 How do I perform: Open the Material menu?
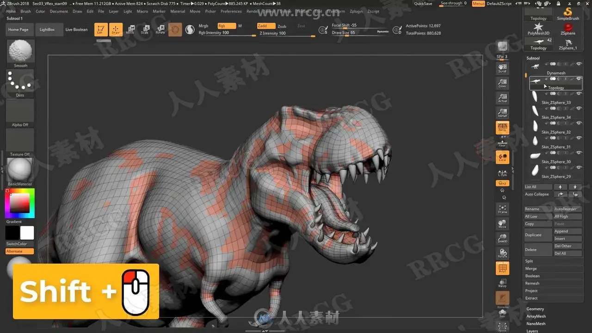(178, 11)
